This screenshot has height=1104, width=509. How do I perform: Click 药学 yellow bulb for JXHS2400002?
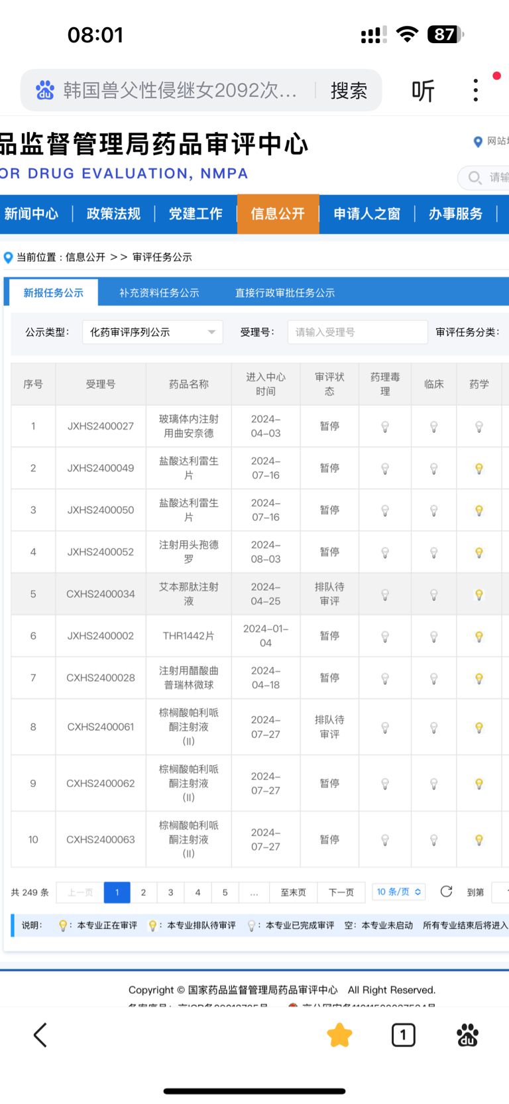(479, 637)
